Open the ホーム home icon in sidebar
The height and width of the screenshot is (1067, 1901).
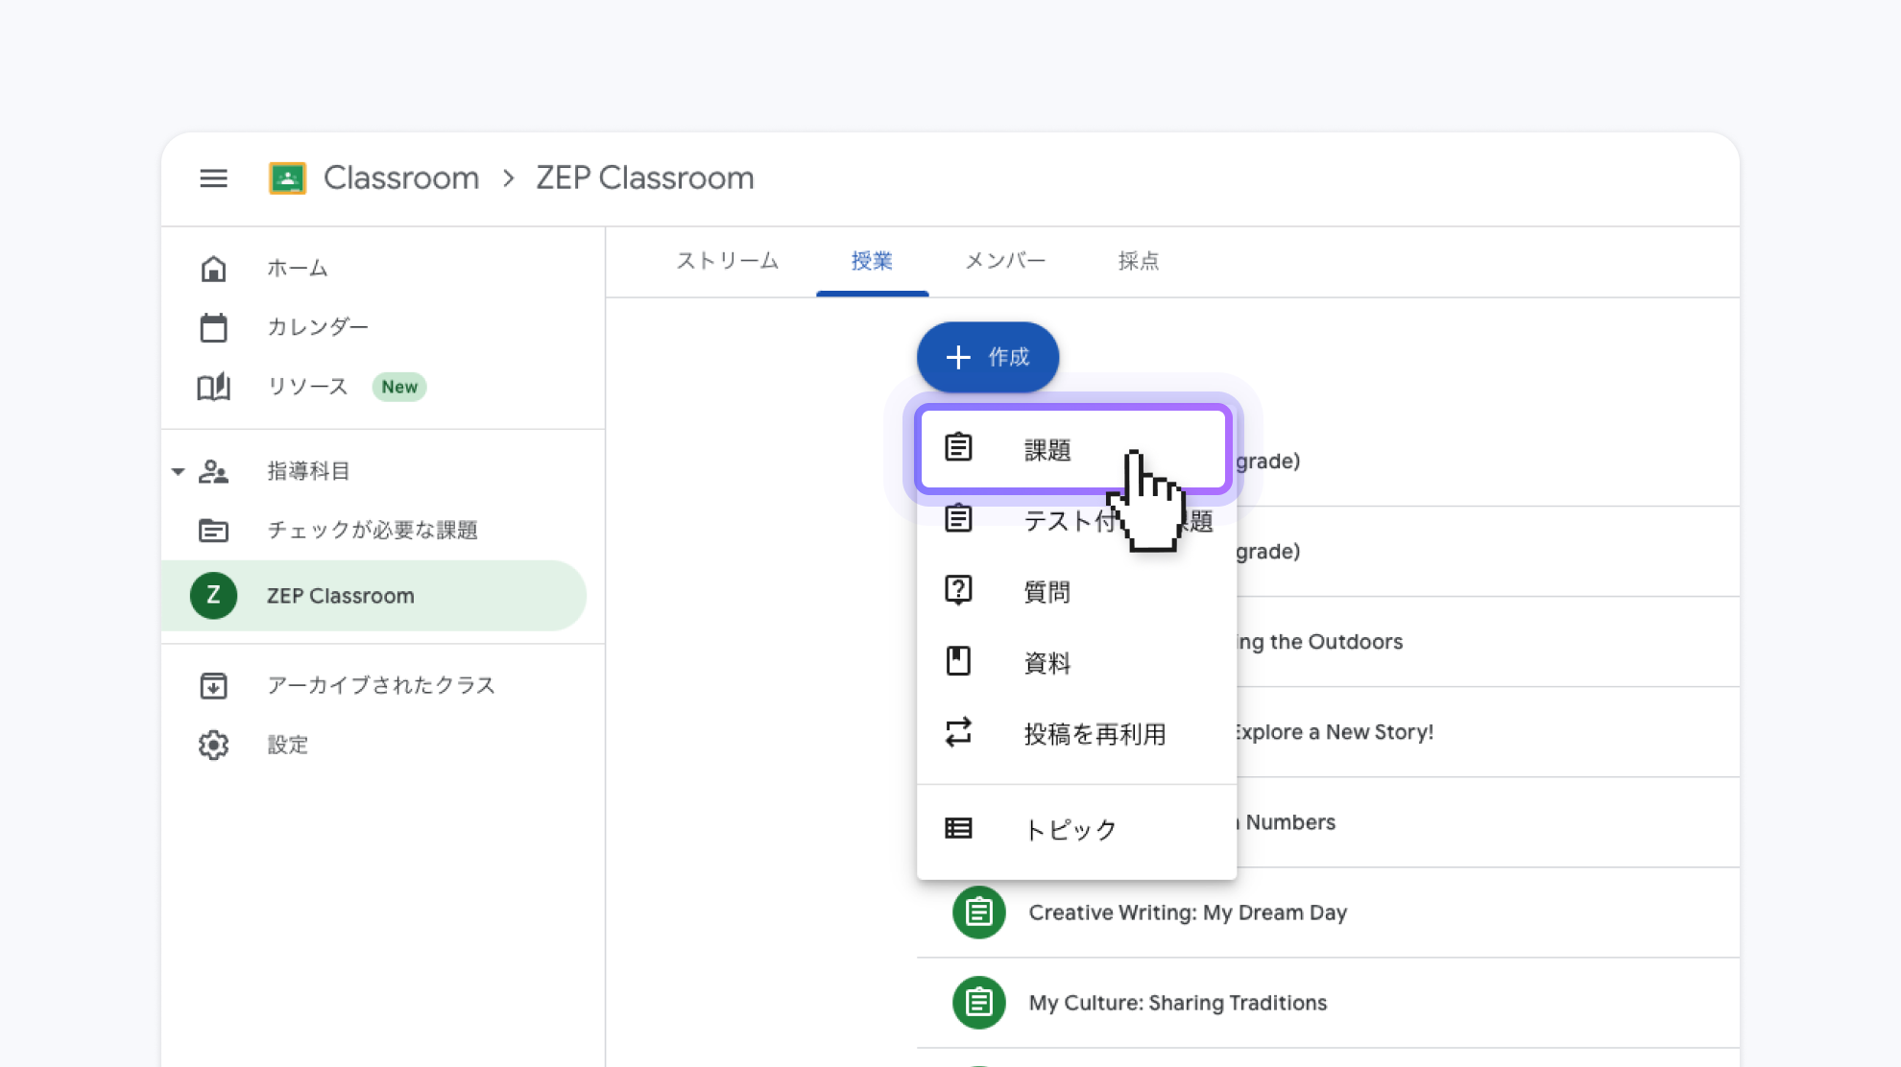click(213, 269)
